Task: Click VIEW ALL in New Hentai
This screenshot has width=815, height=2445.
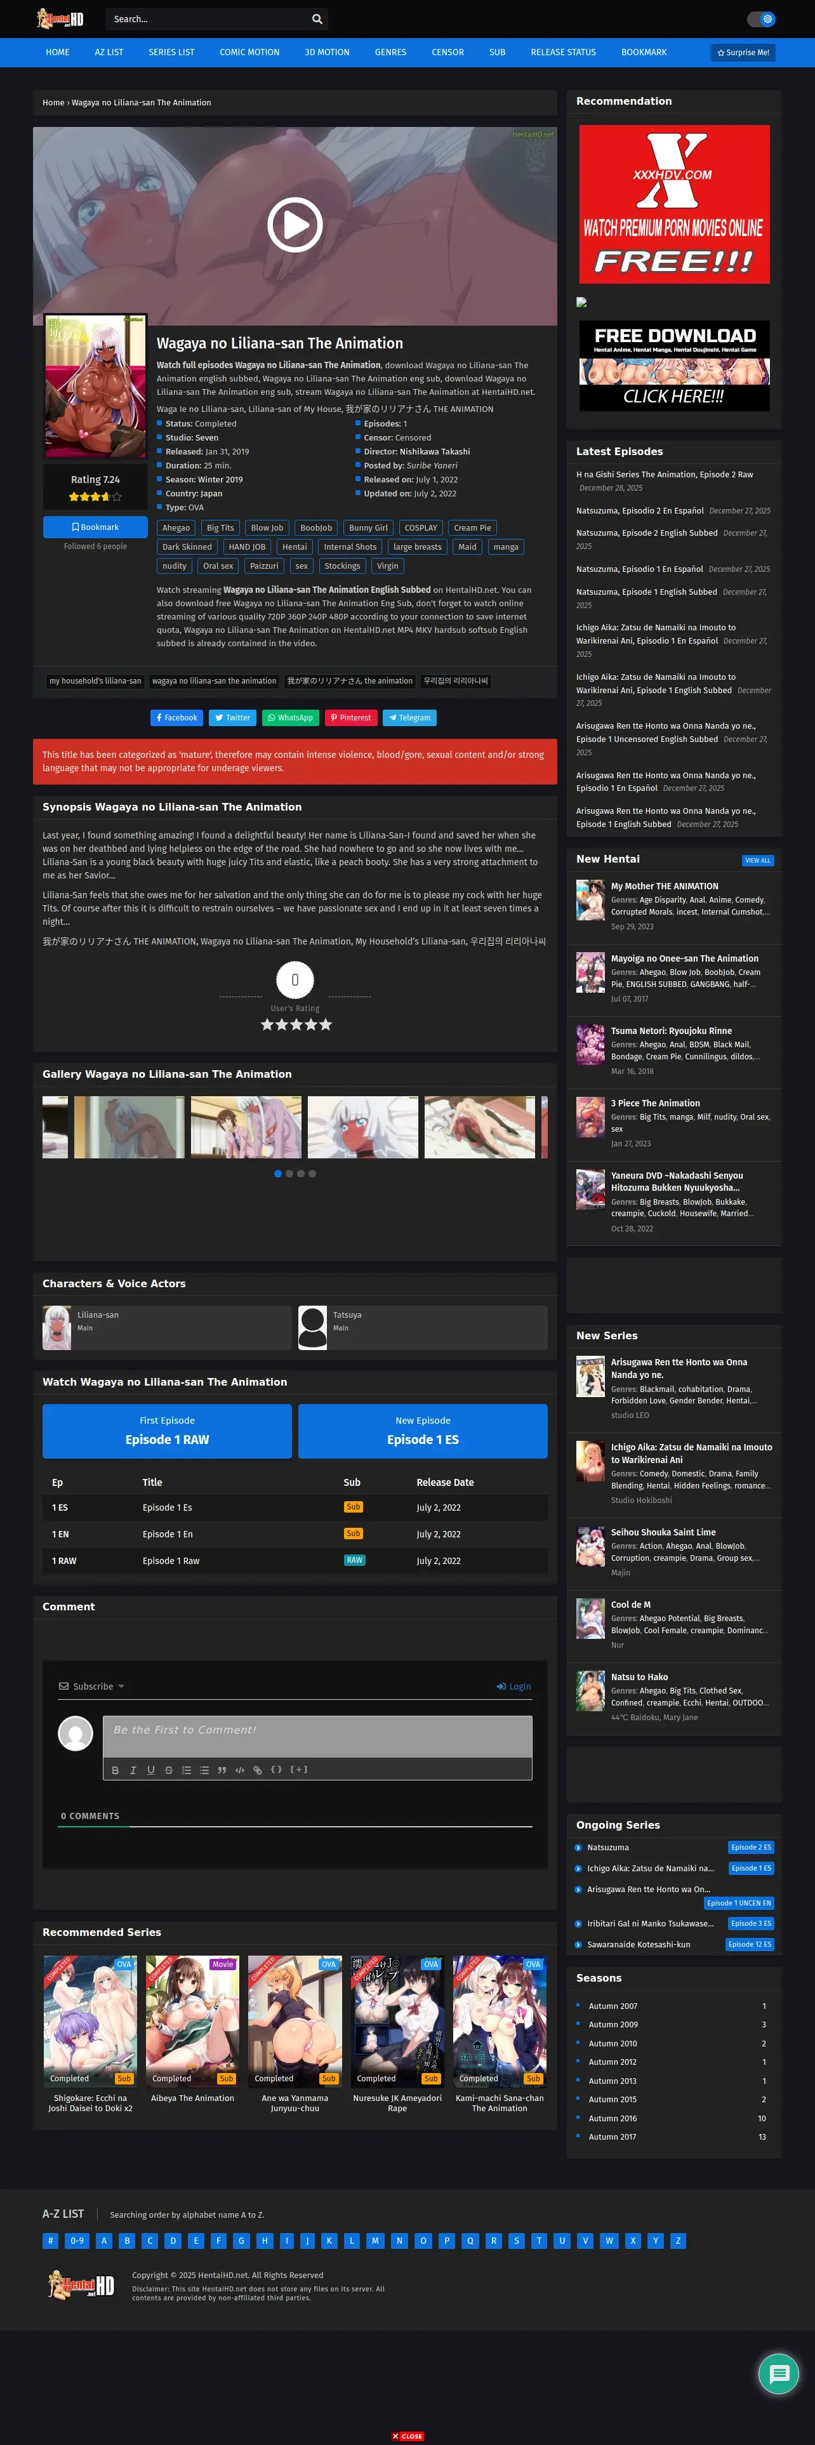Action: [758, 861]
